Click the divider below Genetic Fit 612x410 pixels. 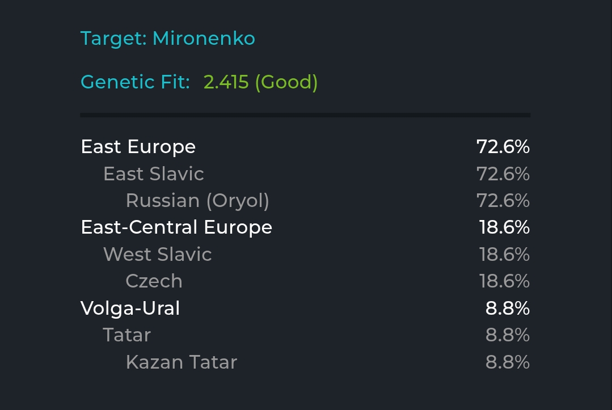click(x=305, y=115)
